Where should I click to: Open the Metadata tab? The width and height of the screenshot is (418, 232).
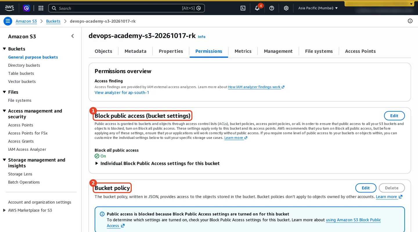(x=135, y=51)
